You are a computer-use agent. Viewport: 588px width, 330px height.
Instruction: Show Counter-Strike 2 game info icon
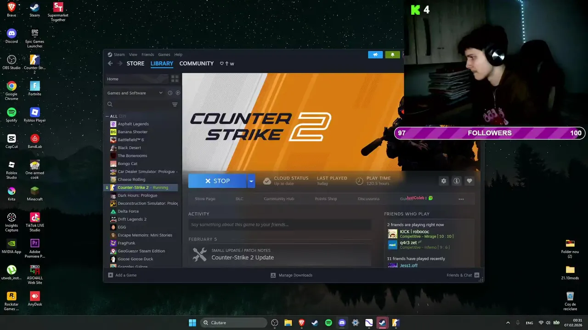tap(457, 181)
